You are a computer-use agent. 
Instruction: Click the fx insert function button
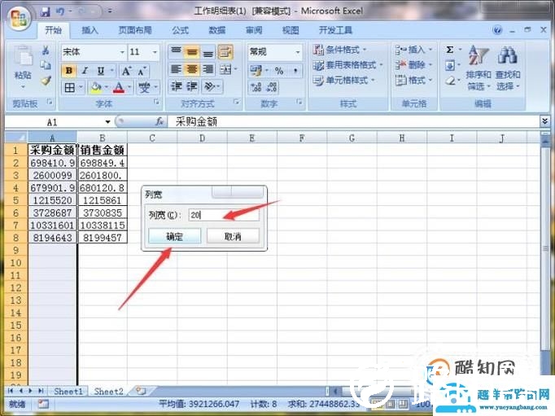click(x=160, y=122)
